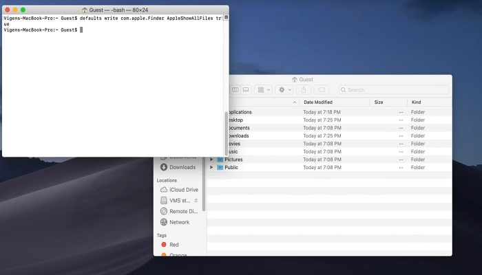Click the Finder Edit Tags icon
The image size is (482, 275).
pos(322,89)
